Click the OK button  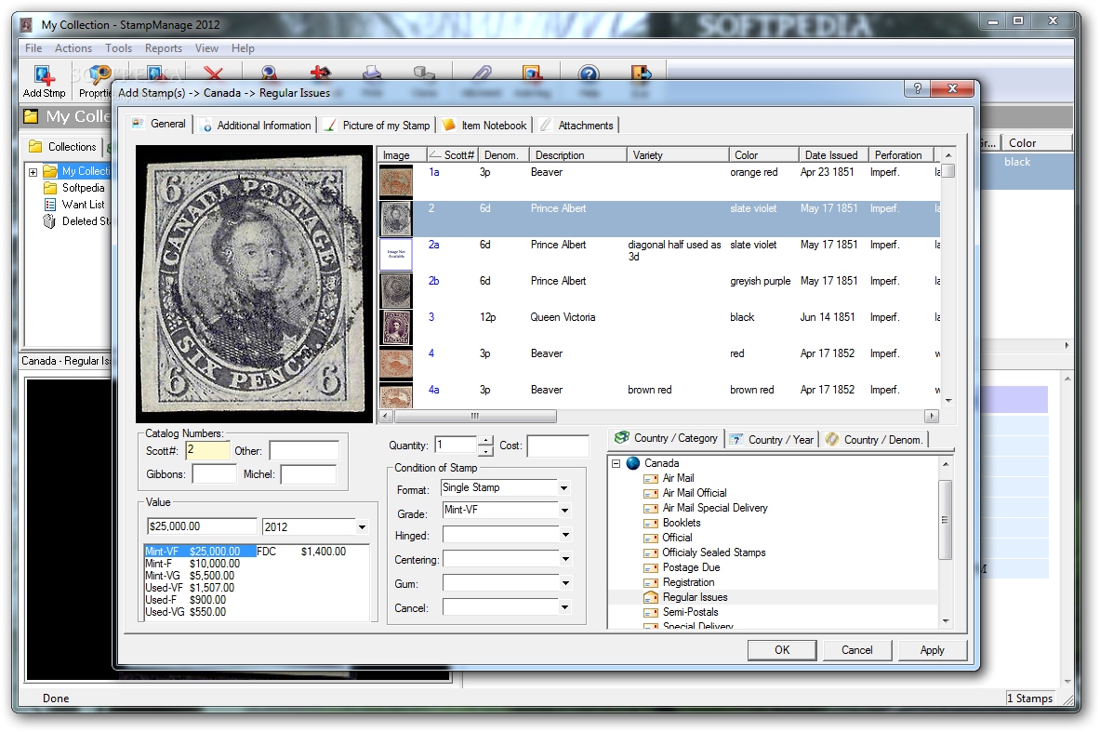[781, 650]
